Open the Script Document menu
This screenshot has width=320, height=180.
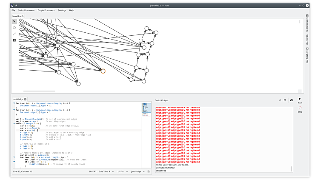coord(26,10)
